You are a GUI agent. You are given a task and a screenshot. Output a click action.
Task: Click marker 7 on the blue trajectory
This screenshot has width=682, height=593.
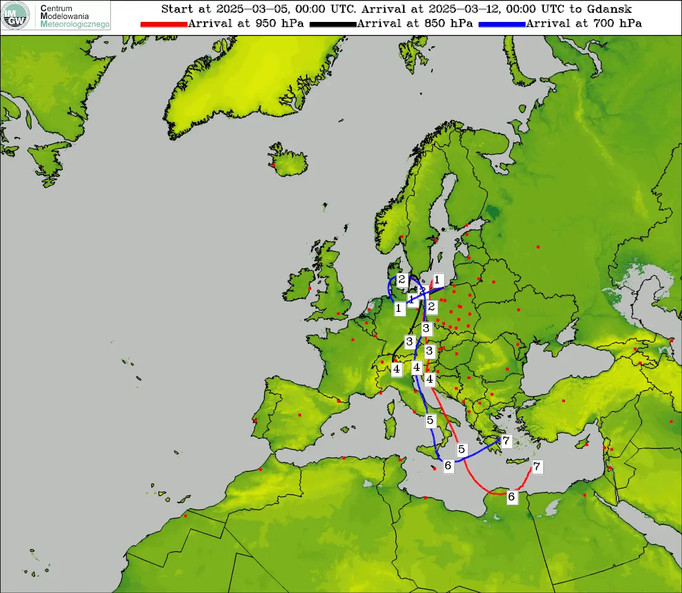click(506, 441)
